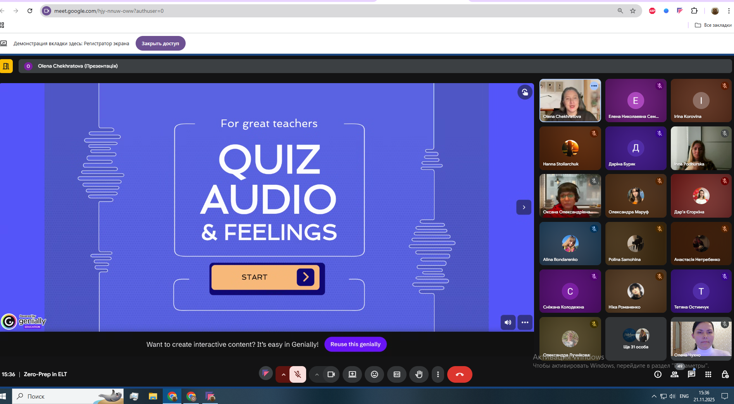Image resolution: width=734 pixels, height=404 pixels.
Task: Open the chat panel icon
Action: 691,374
